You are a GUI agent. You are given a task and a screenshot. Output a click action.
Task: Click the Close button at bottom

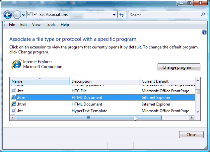191,135
